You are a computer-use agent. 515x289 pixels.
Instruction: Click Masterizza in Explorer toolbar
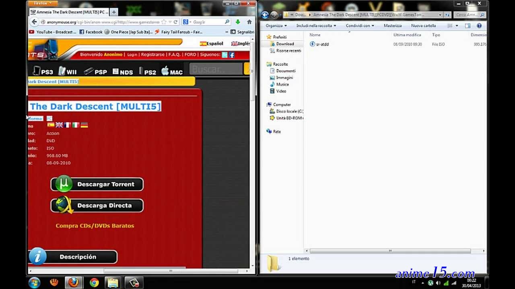393,26
